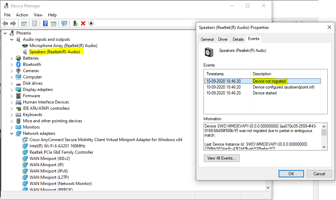Click Cancel in the Properties dialog
Viewport: 336px width, 200px height.
[x=319, y=174]
